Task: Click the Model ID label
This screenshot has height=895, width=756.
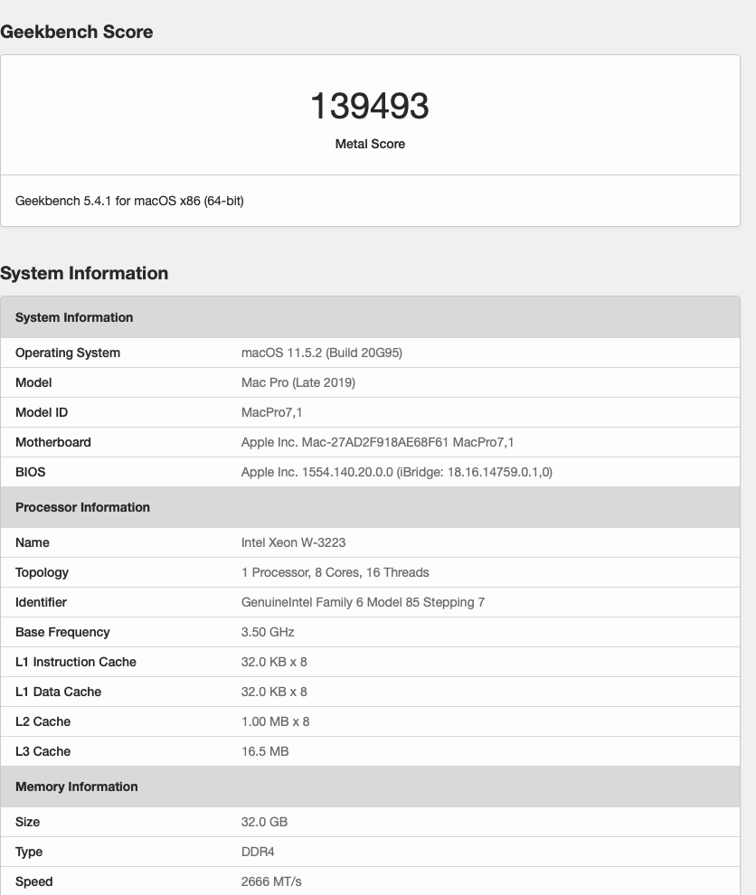Action: [x=42, y=412]
